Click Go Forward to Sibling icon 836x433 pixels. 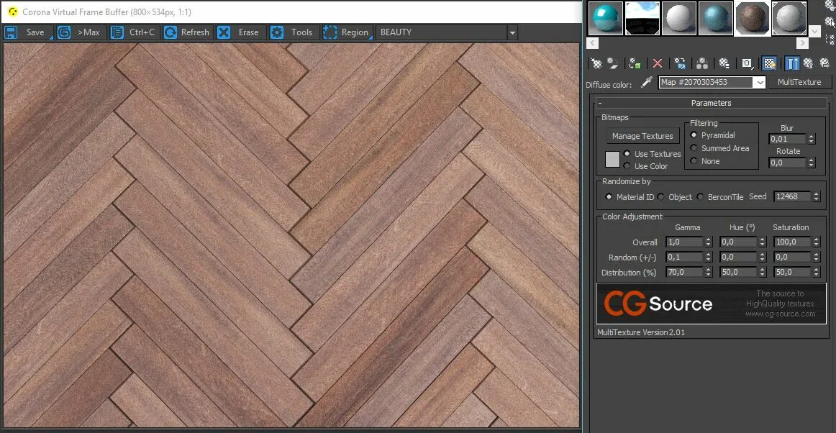point(824,63)
